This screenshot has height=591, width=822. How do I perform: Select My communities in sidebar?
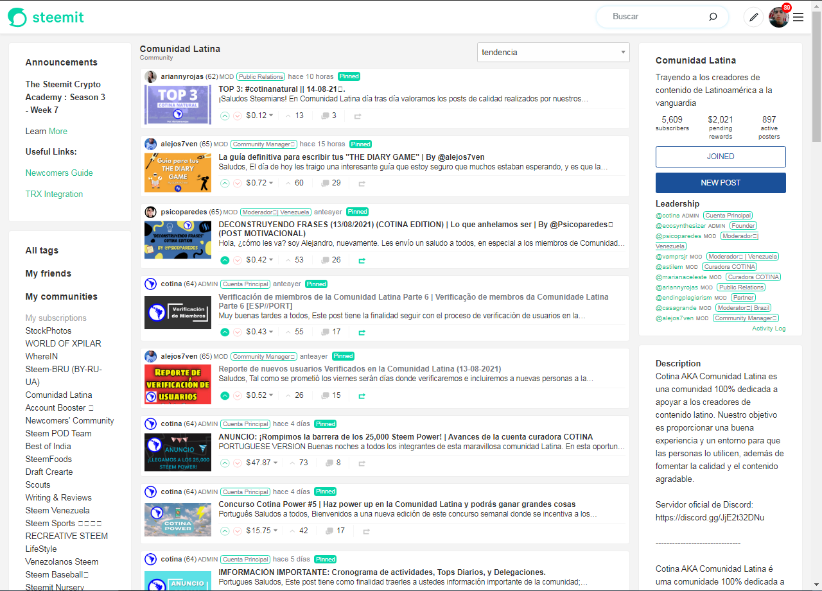point(62,296)
